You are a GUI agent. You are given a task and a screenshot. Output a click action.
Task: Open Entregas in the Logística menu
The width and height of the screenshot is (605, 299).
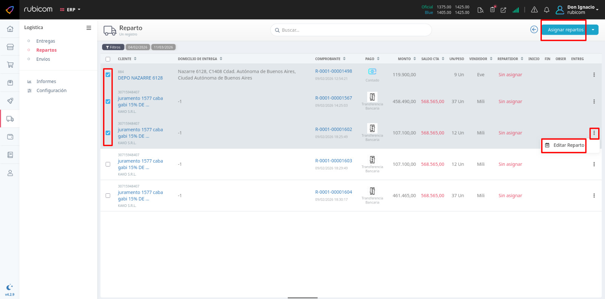[x=46, y=41]
